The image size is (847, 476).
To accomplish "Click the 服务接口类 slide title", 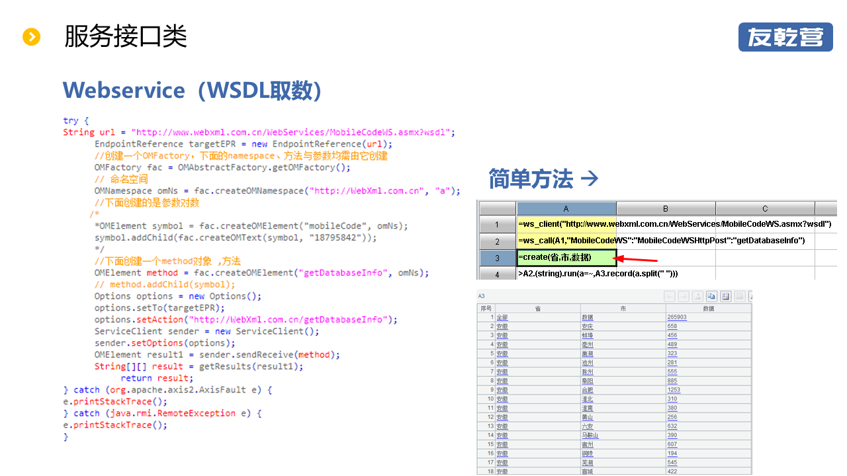I will coord(126,36).
